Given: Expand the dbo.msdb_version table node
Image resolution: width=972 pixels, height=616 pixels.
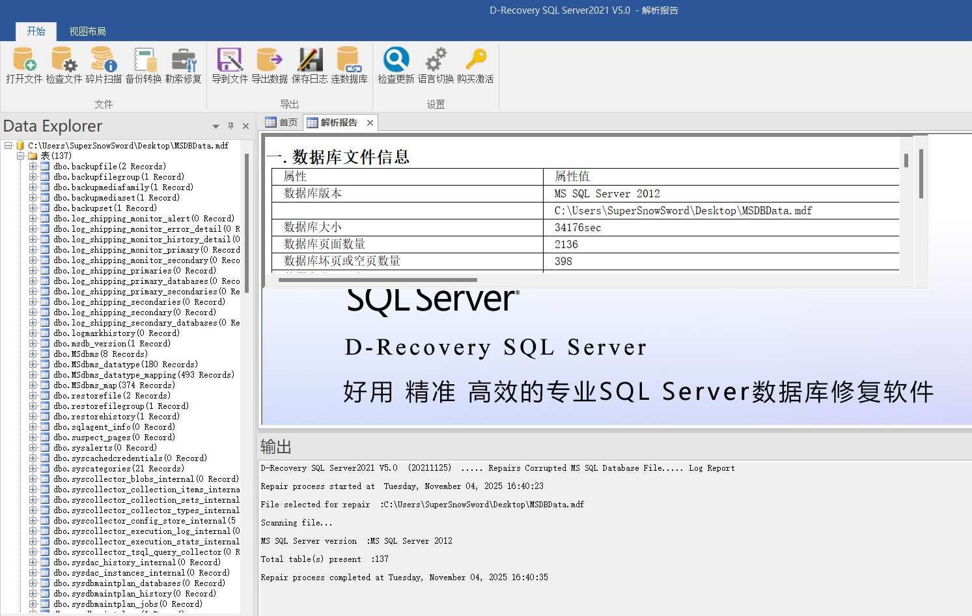Looking at the screenshot, I should click(33, 344).
